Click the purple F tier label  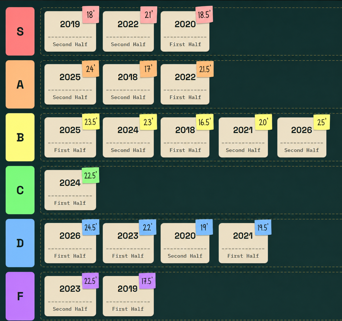click(20, 296)
